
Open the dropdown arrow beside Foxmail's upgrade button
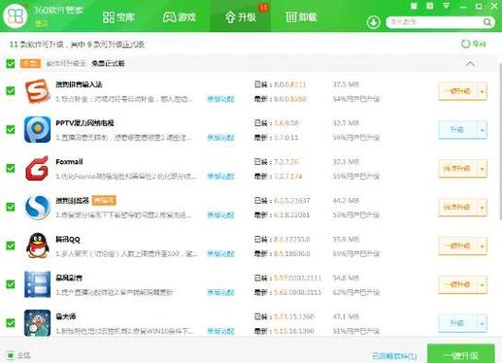click(x=482, y=169)
